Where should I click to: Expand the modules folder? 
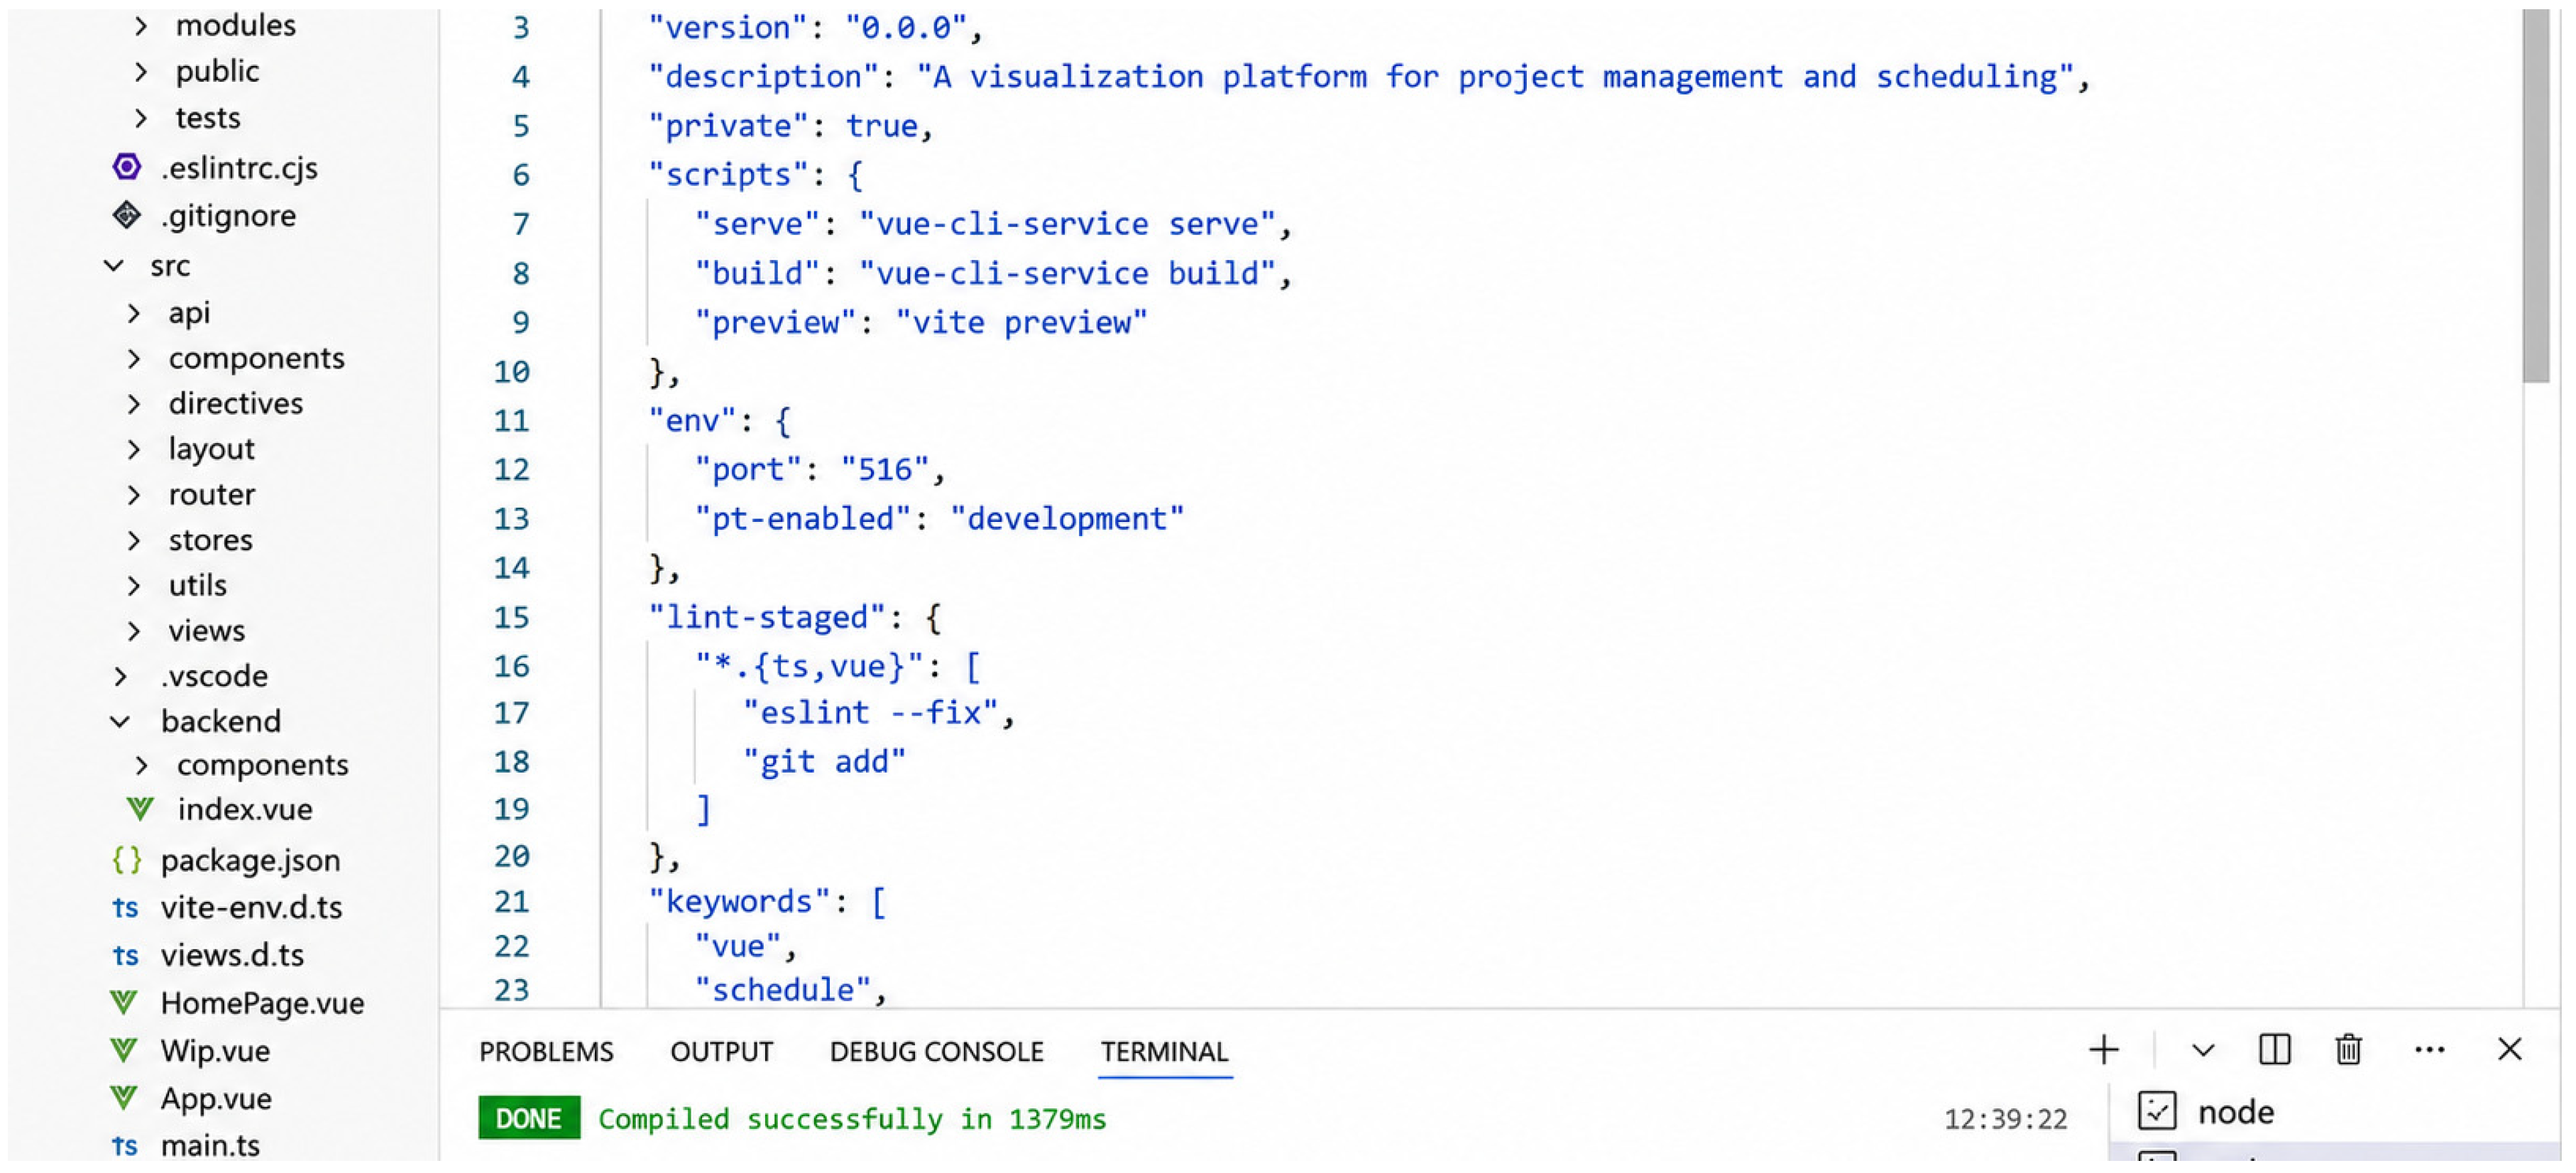click(141, 25)
